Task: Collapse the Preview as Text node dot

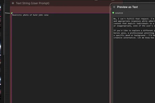Action: (114, 7)
